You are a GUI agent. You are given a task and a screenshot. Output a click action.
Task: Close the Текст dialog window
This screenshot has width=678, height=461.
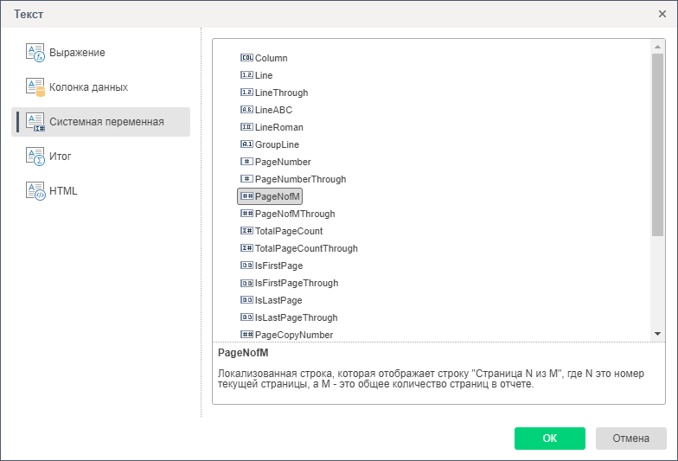(662, 14)
